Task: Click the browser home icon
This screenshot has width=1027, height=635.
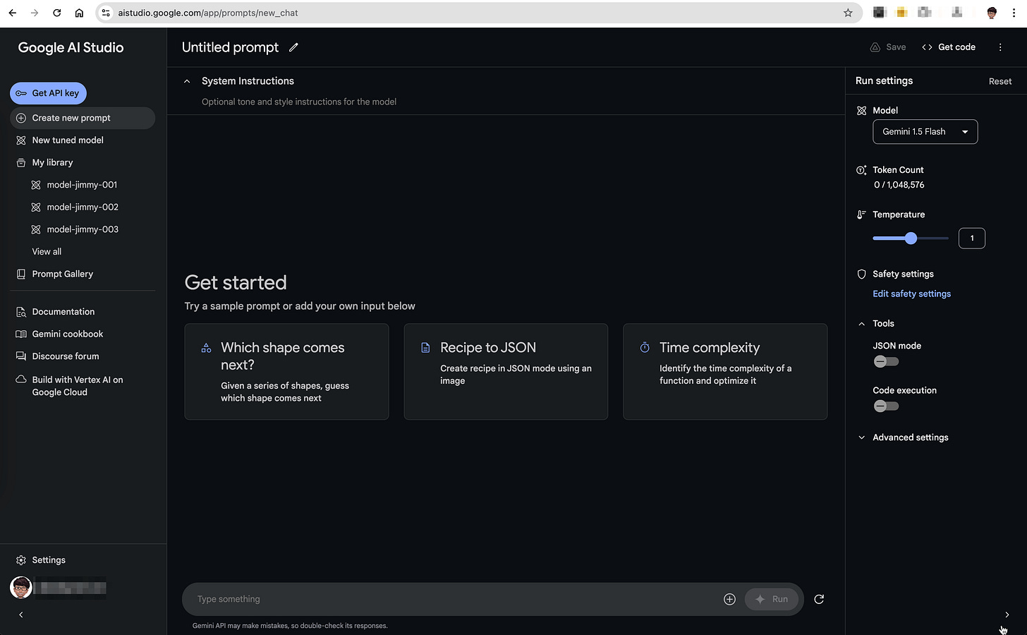Action: pos(79,13)
